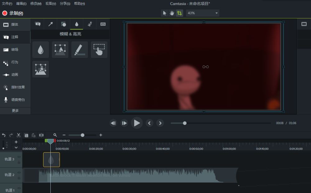The width and height of the screenshot is (311, 193).
Task: Switch to the sketch motion tab icon
Action: [x=90, y=24]
